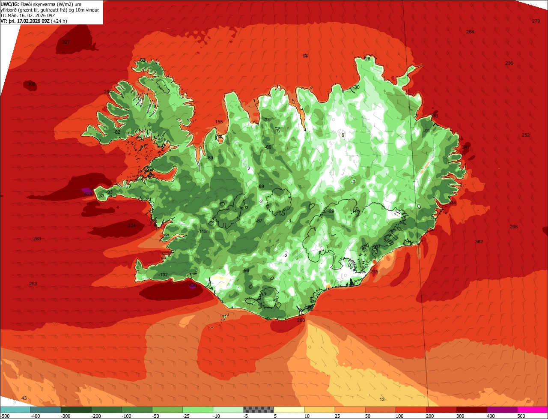Click the map value "429" on the purple patch

point(88,193)
